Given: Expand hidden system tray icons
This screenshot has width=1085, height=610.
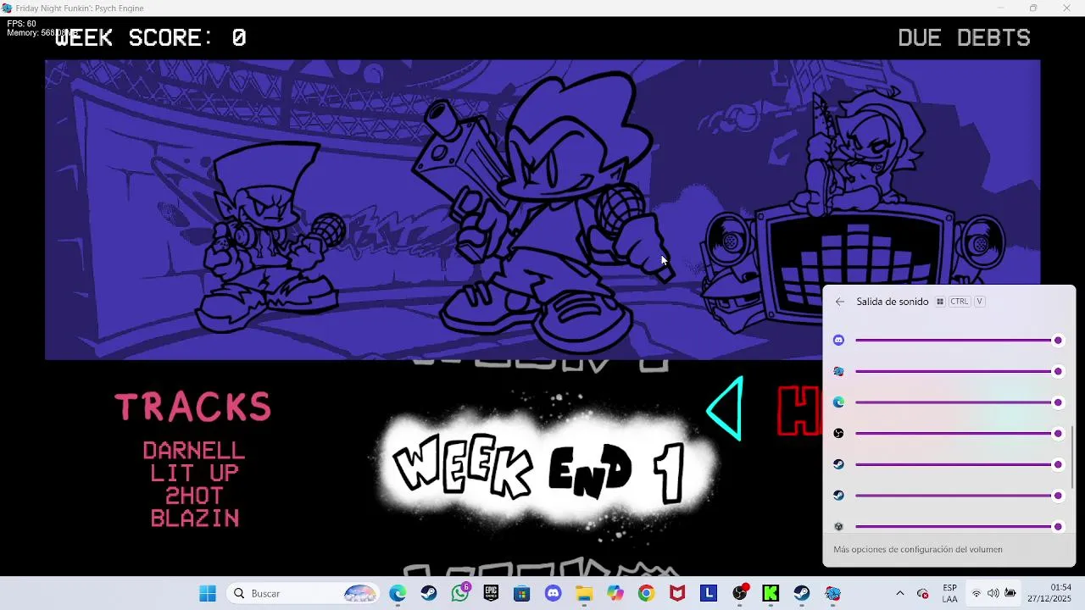Looking at the screenshot, I should click(899, 594).
